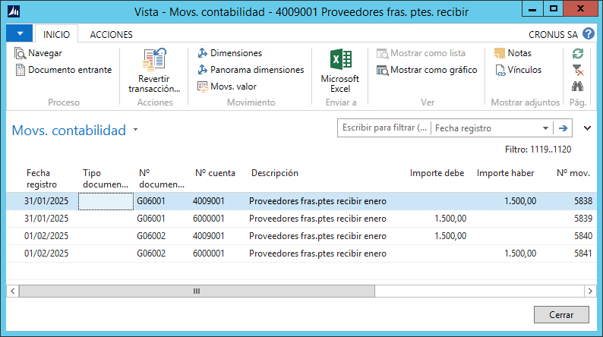The width and height of the screenshot is (603, 337).
Task: Click date 31/01/2025 in row 5838
Action: pos(46,201)
